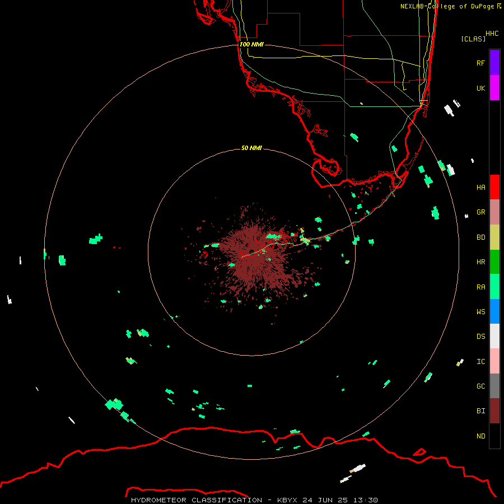
Task: Click the [CLAS] units label
Action: coord(473,39)
